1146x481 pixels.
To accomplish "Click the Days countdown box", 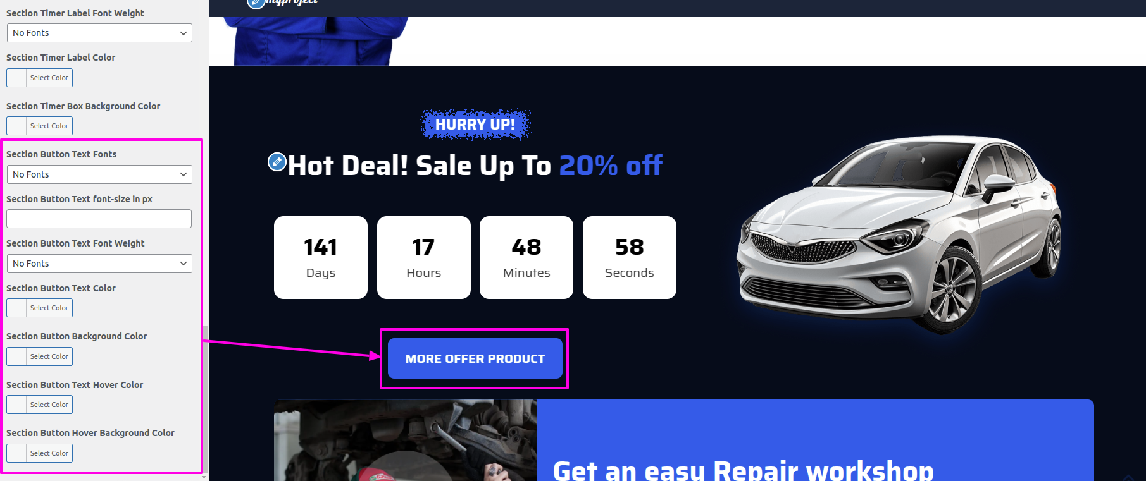I will pyautogui.click(x=321, y=257).
